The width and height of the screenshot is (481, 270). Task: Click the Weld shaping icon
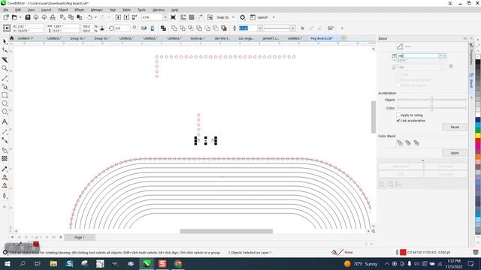pyautogui.click(x=174, y=28)
